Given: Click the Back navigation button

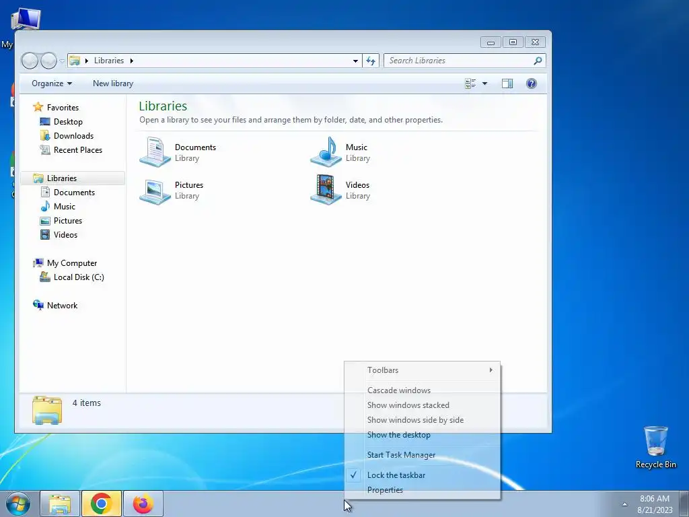Looking at the screenshot, I should click(30, 61).
